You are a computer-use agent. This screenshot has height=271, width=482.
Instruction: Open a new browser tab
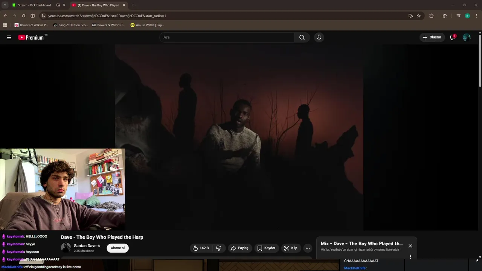pos(133,5)
